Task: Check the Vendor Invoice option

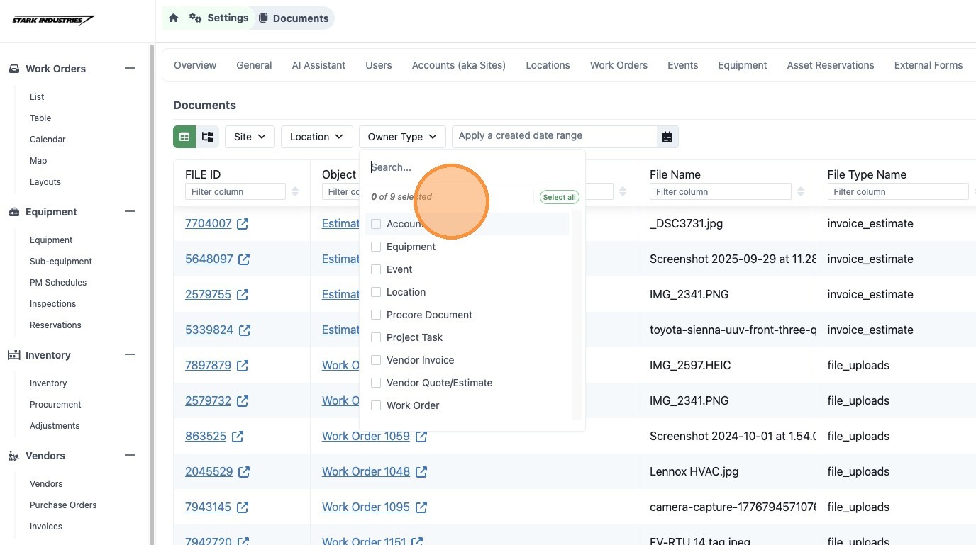Action: [x=376, y=360]
